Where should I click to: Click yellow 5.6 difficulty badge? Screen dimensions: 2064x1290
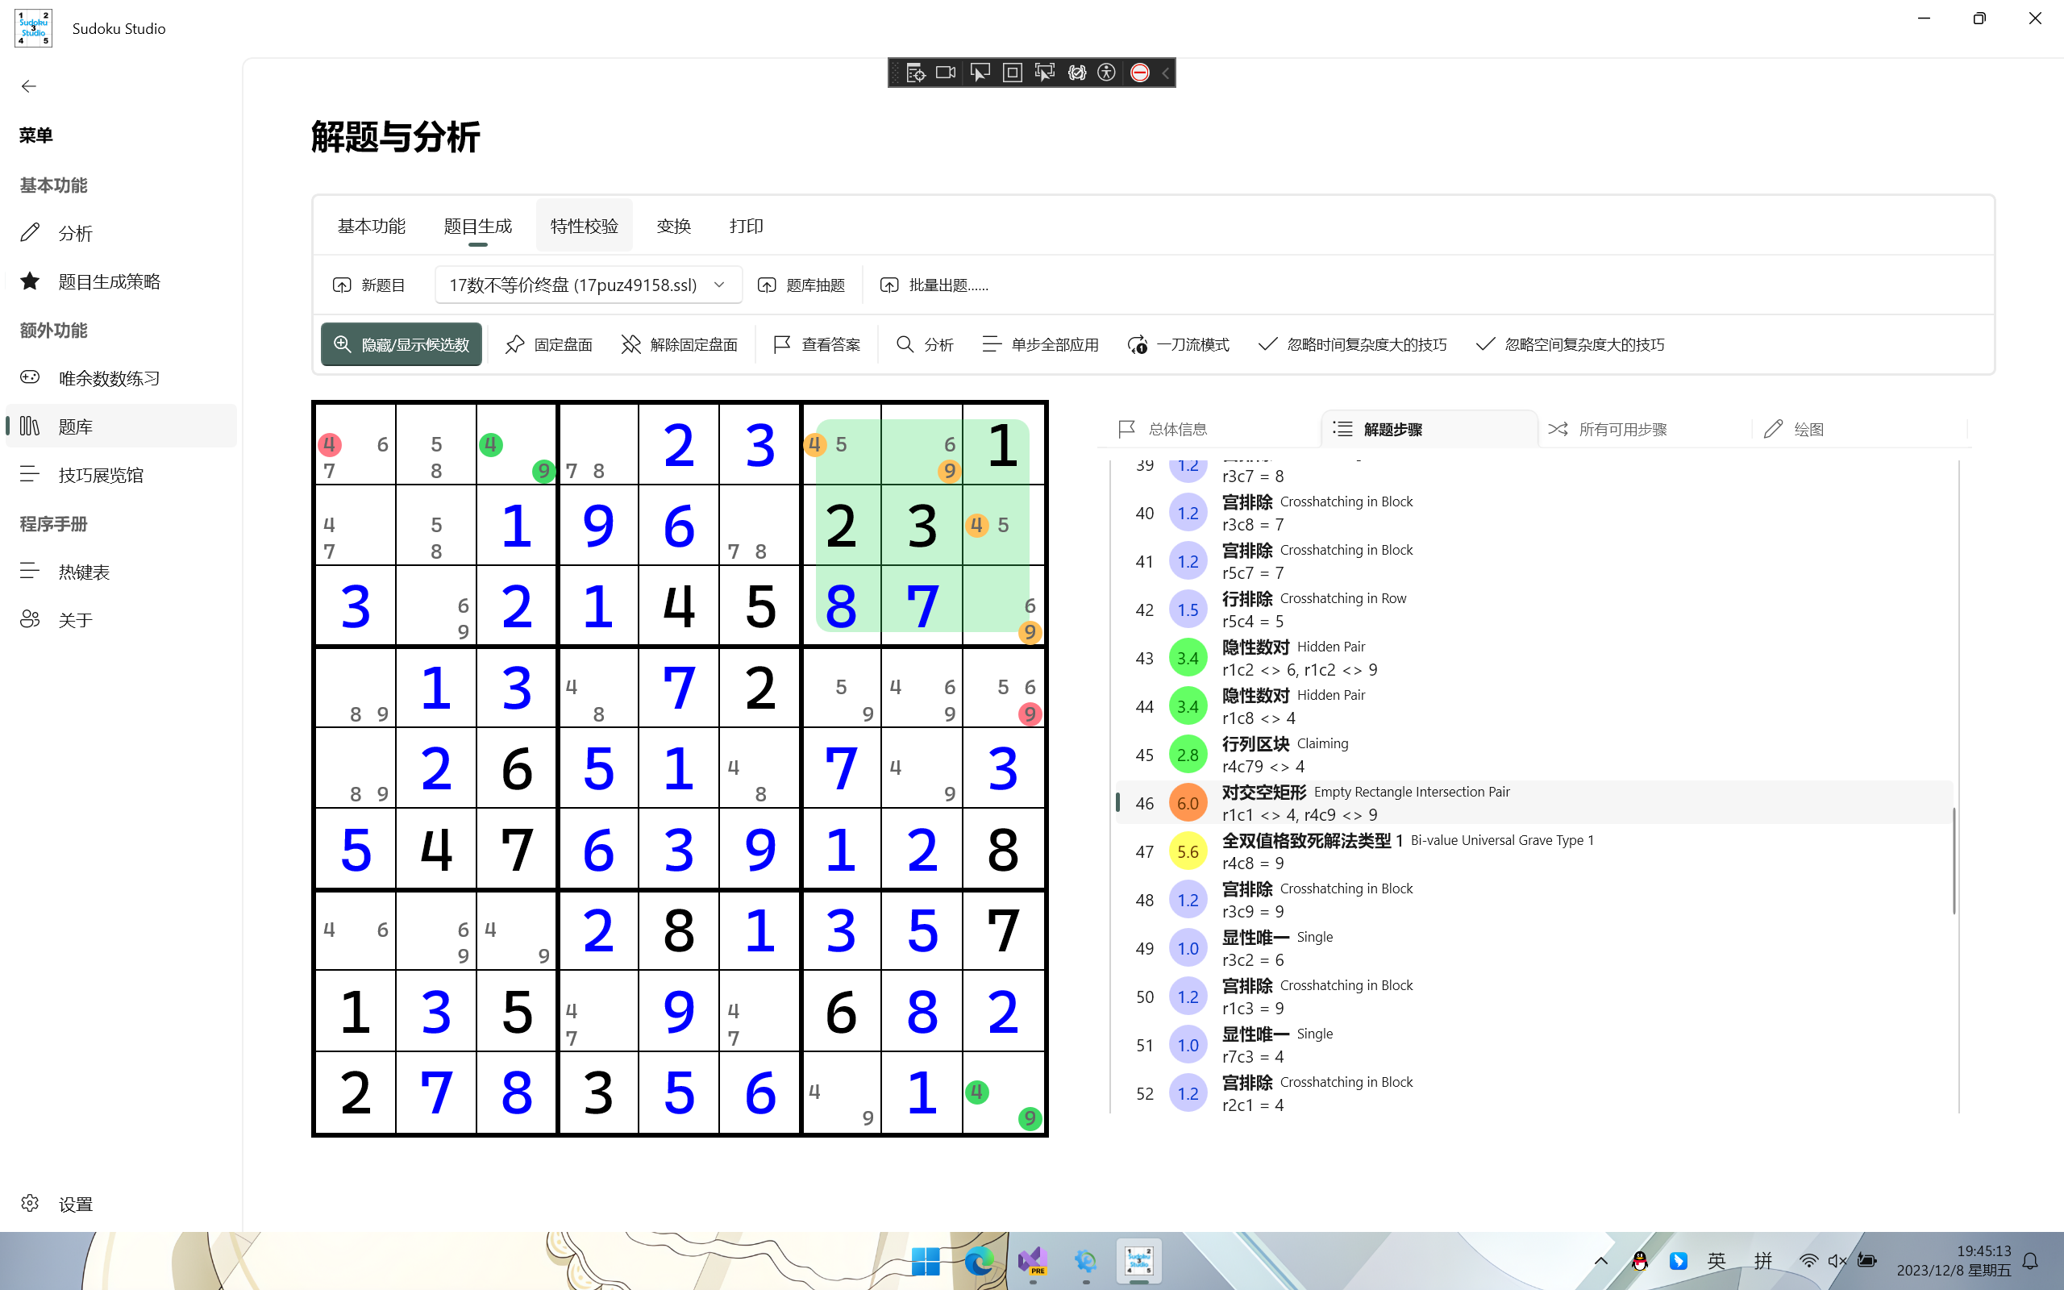tap(1188, 851)
